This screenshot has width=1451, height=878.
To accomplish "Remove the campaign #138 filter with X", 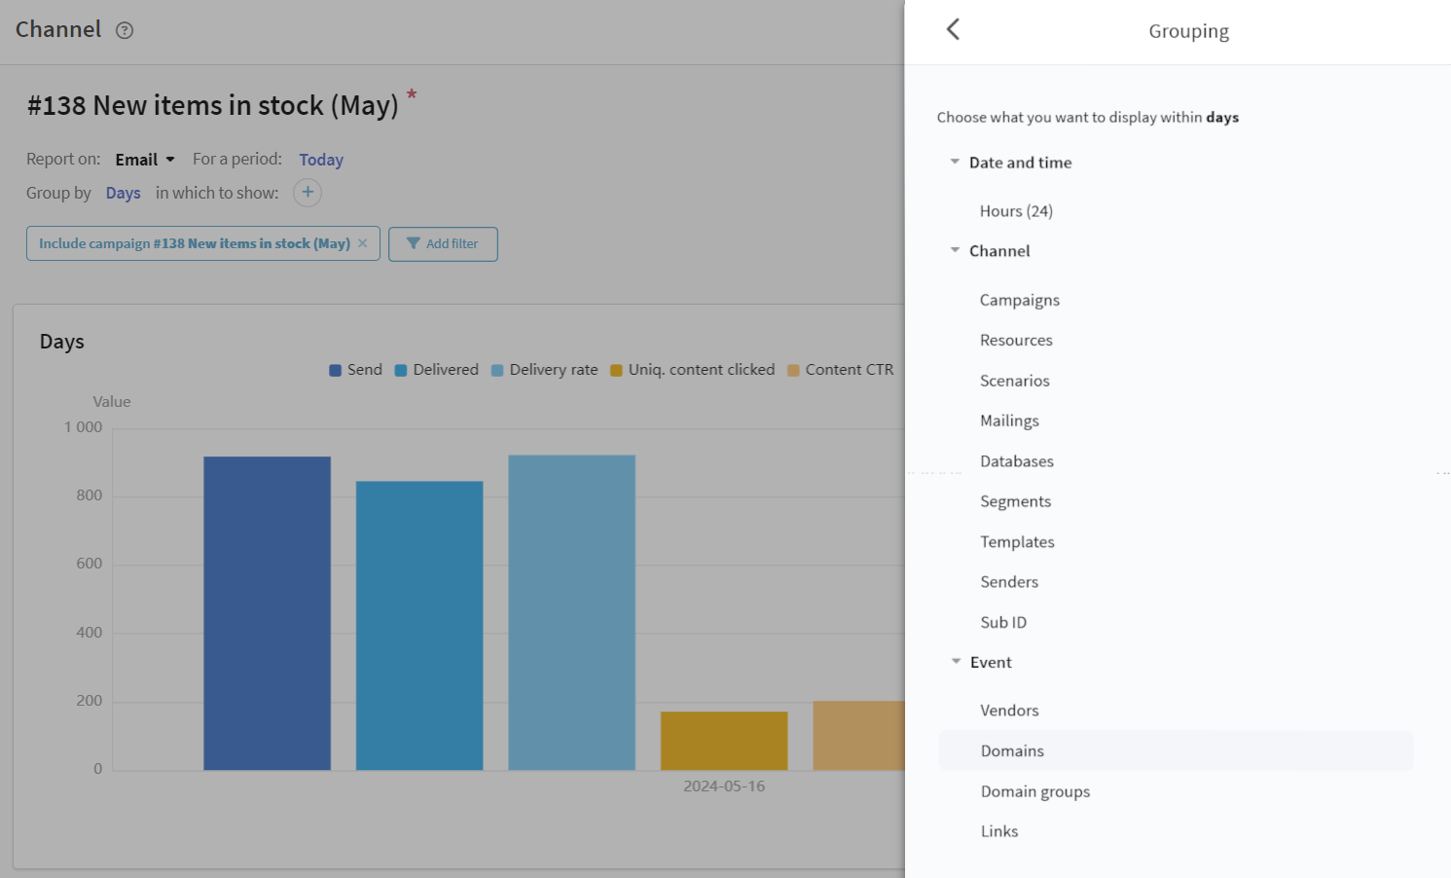I will tap(363, 243).
